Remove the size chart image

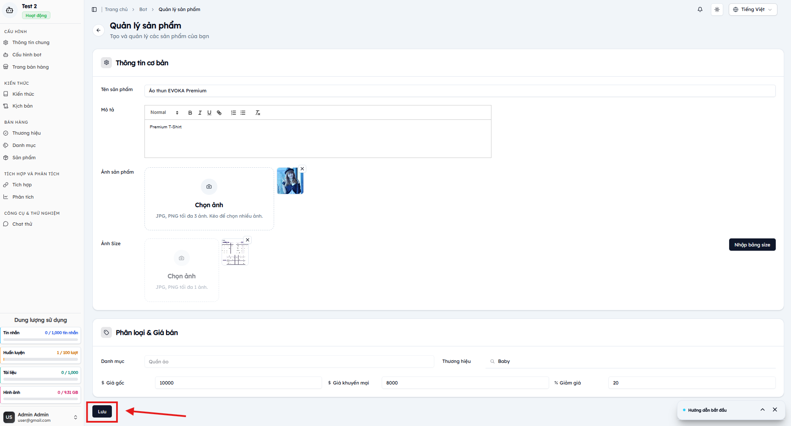click(x=248, y=240)
